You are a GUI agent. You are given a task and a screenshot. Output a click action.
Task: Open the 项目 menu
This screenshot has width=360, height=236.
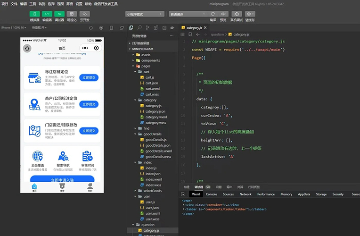(x=5, y=4)
